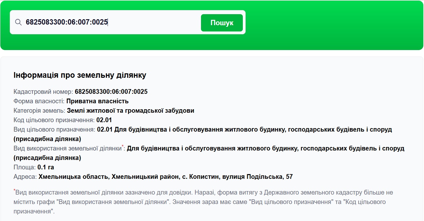The image size is (424, 221).
Task: Click the 02.01 purpose code value
Action: tap(104, 120)
